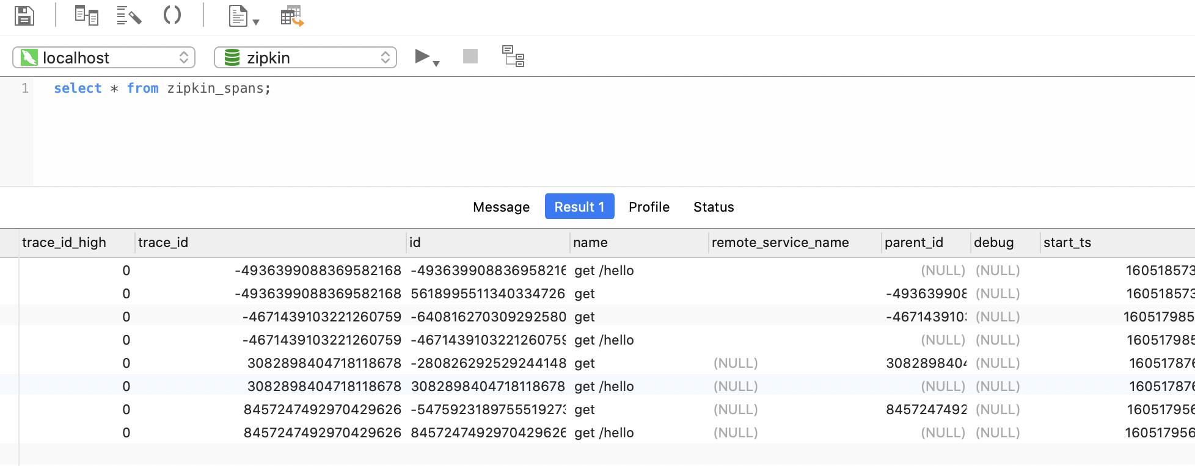Open the query builder tool icon

[x=87, y=15]
